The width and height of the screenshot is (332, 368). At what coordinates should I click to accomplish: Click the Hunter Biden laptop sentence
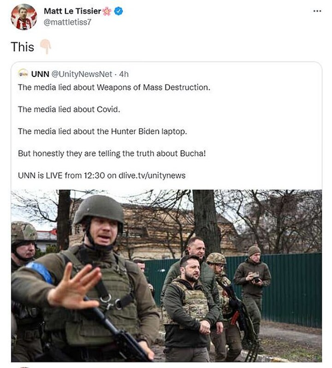point(102,131)
